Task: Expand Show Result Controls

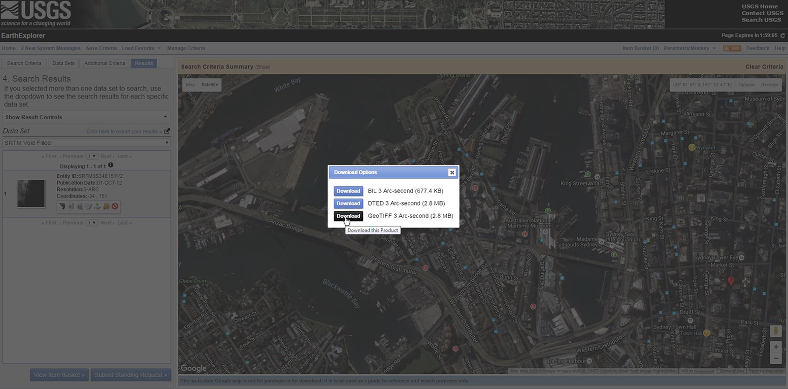Action: click(87, 117)
